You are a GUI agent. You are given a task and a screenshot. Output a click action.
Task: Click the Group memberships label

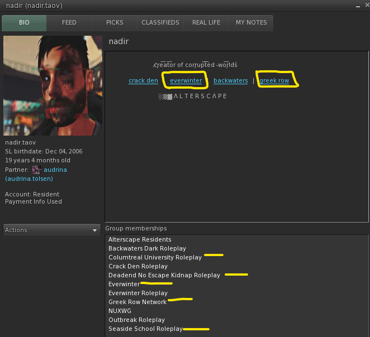tap(136, 228)
